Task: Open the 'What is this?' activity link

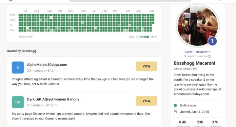Action: [26, 37]
